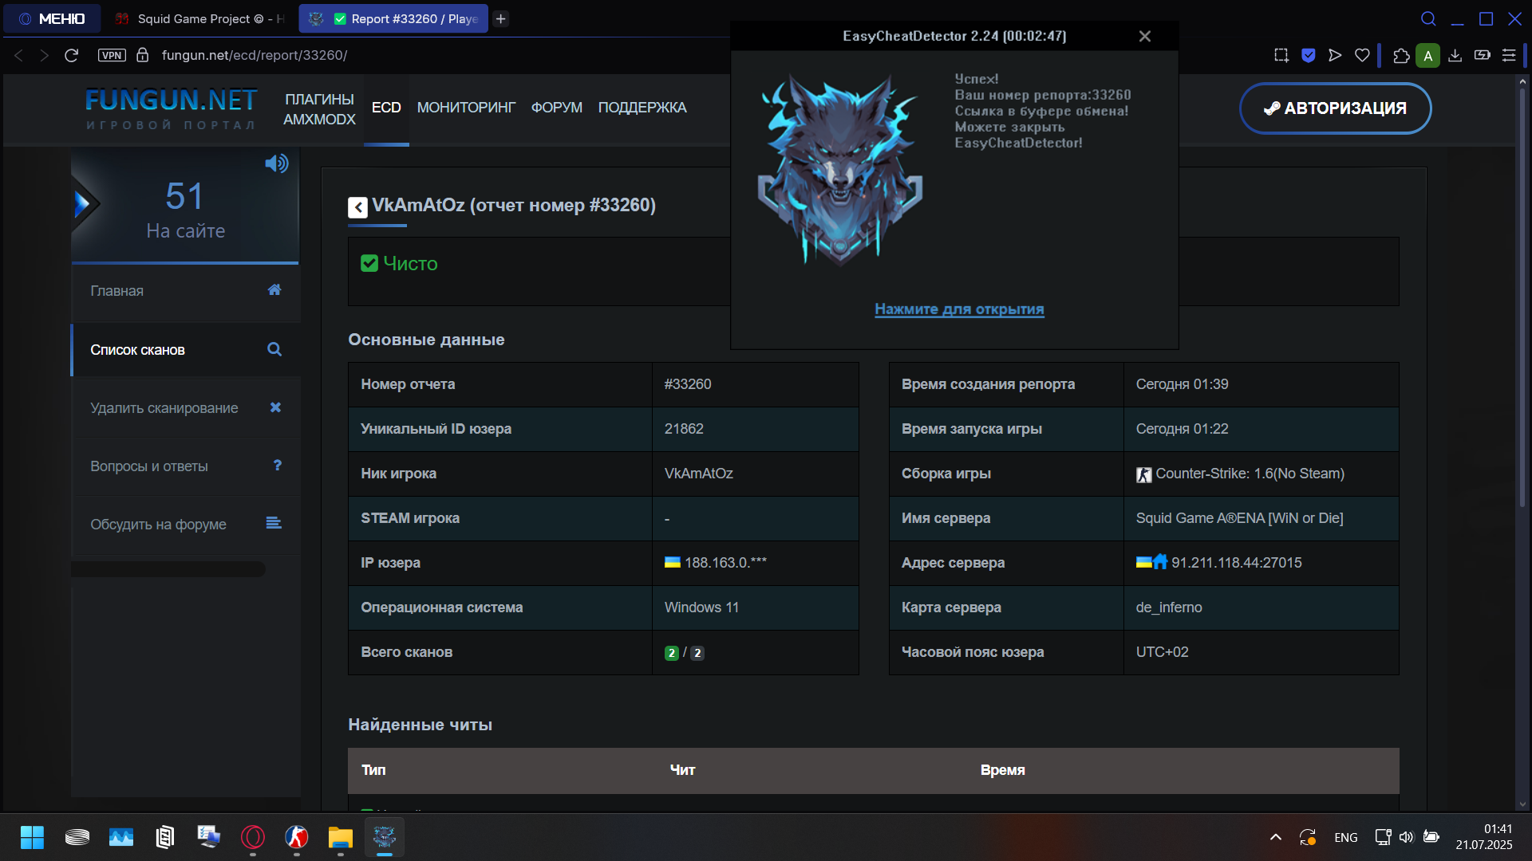The height and width of the screenshot is (861, 1532).
Task: Open the Windows Start menu
Action: coord(32,837)
